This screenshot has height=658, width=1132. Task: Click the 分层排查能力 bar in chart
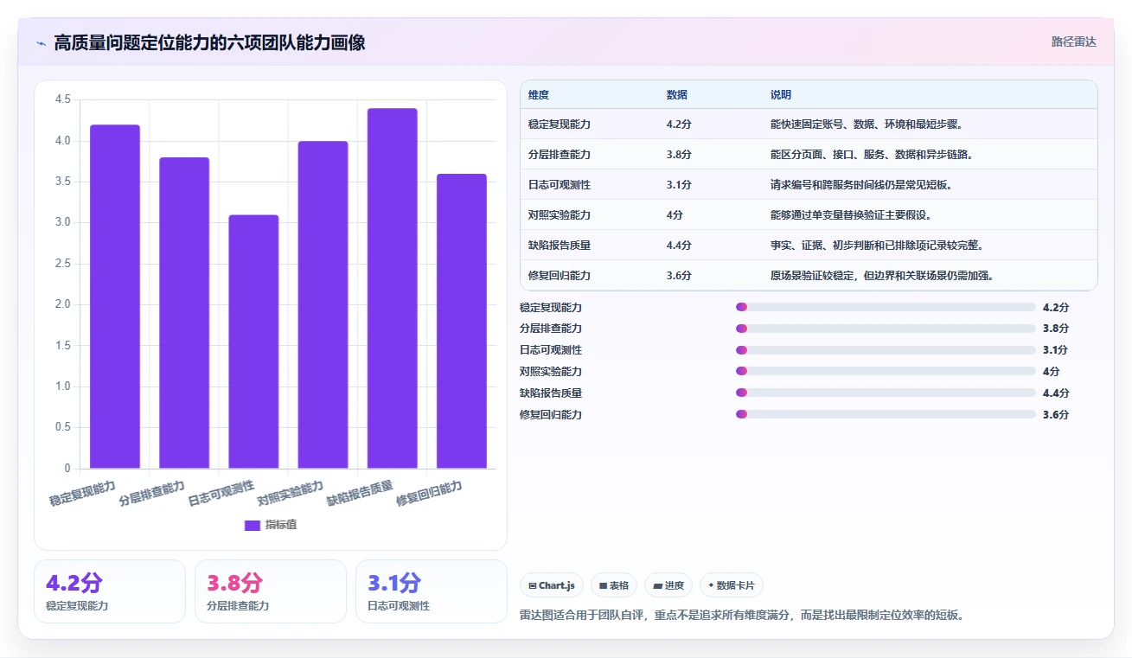click(x=184, y=313)
